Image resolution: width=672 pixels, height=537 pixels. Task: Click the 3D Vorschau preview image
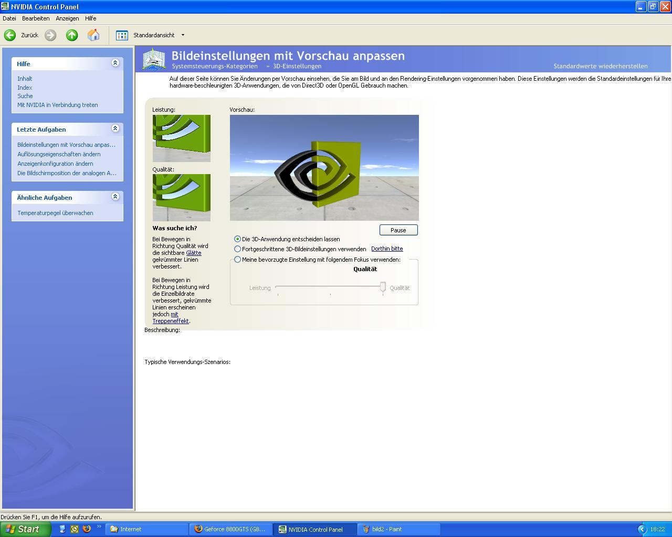[x=324, y=168]
